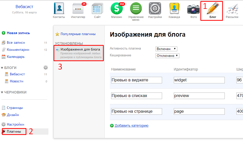Select Изображения для блога plugin
The width and height of the screenshot is (243, 141).
click(x=80, y=50)
